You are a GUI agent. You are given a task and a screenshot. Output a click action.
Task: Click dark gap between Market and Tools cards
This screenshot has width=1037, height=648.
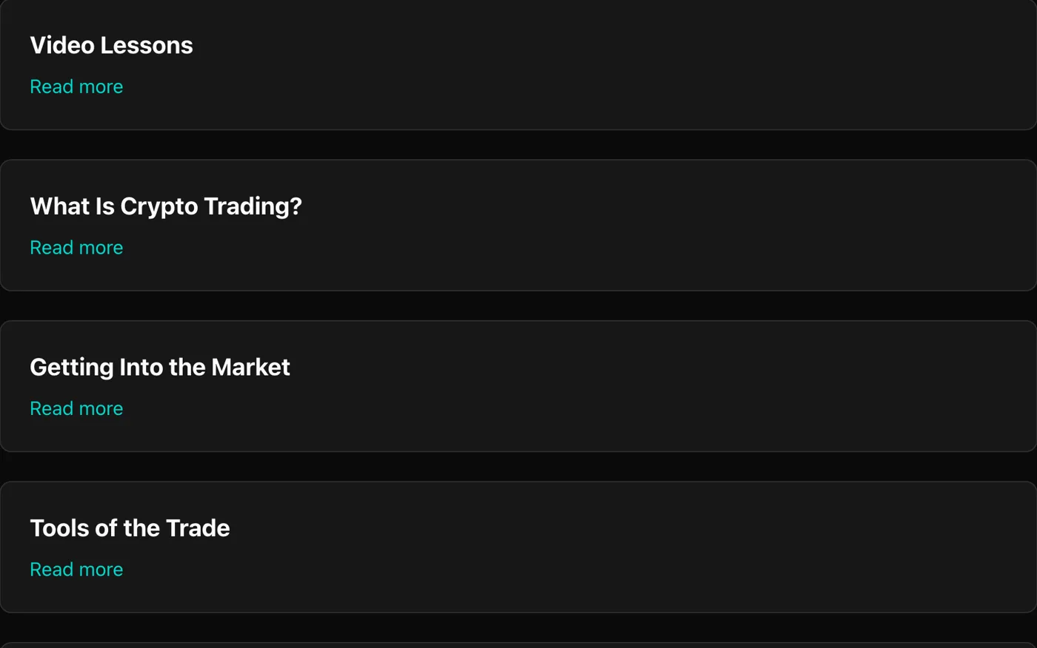(518, 467)
